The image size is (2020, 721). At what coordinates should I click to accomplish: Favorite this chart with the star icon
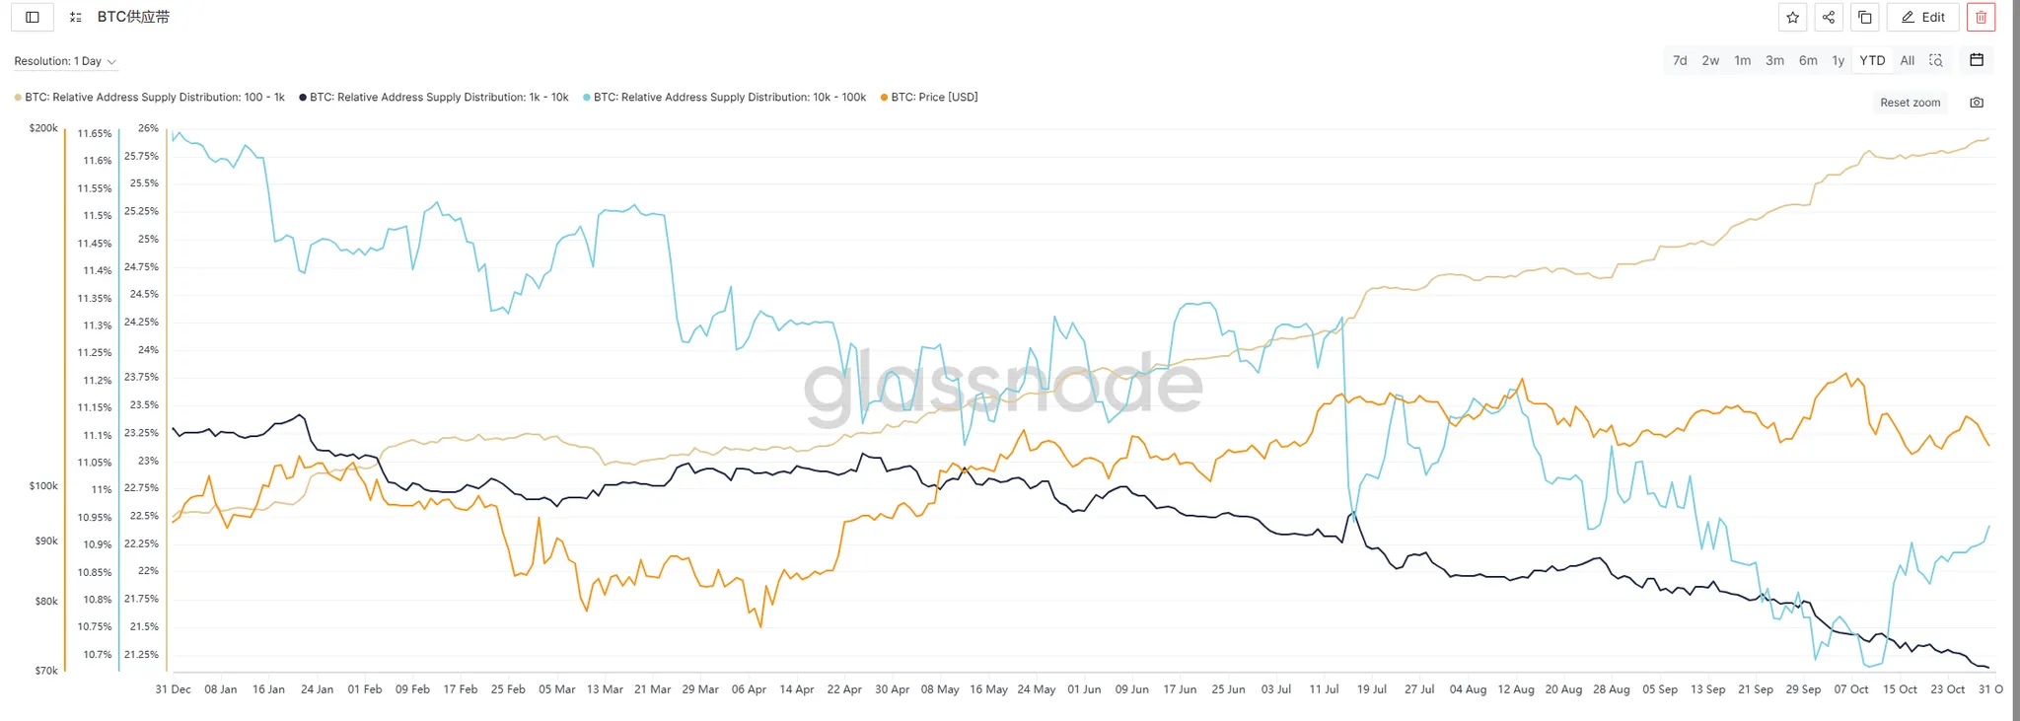tap(1793, 17)
